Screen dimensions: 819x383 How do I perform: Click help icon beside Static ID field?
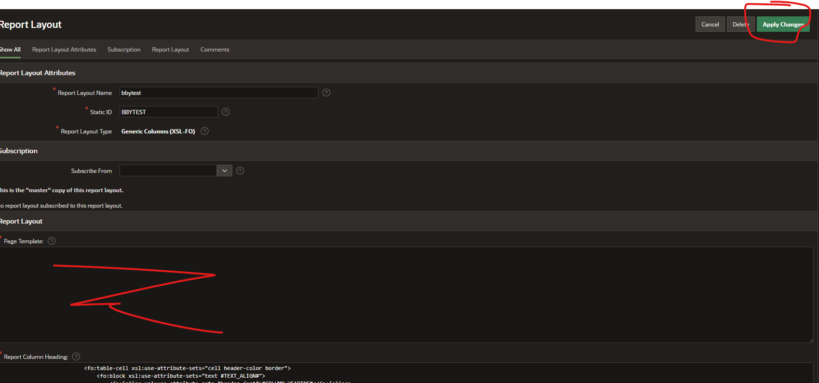pyautogui.click(x=226, y=112)
